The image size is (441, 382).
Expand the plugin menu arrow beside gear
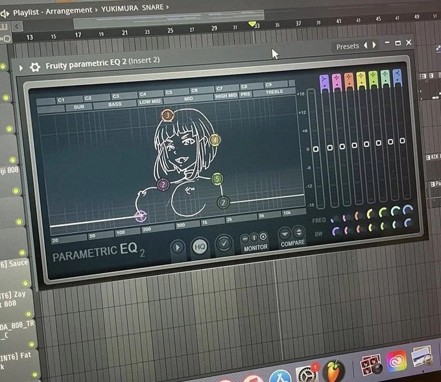click(x=21, y=67)
